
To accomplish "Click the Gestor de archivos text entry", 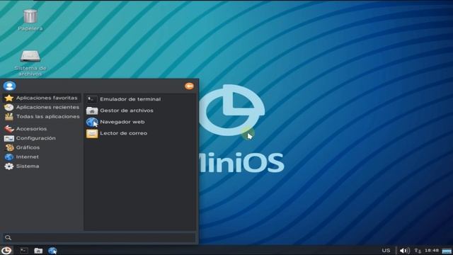I will (127, 110).
